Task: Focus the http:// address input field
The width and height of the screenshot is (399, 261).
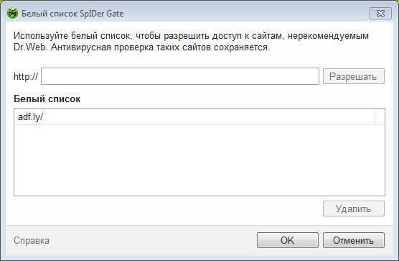Action: pyautogui.click(x=180, y=76)
